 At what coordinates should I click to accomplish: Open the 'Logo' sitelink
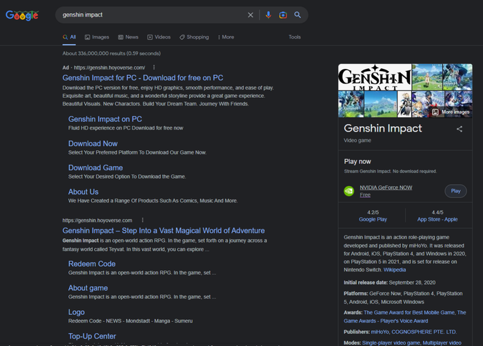coord(77,312)
